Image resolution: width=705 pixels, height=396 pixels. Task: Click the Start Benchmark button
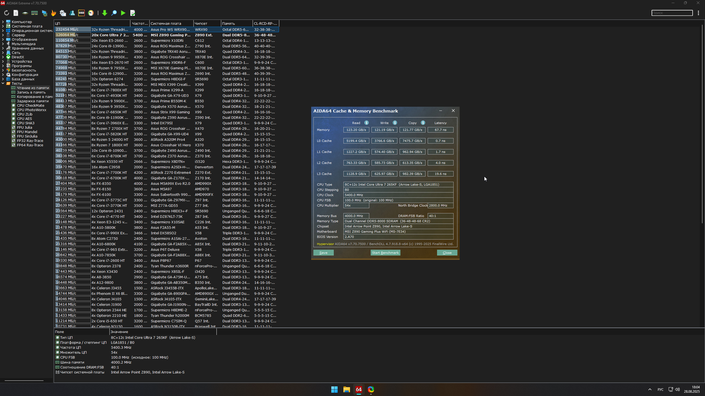[385, 253]
